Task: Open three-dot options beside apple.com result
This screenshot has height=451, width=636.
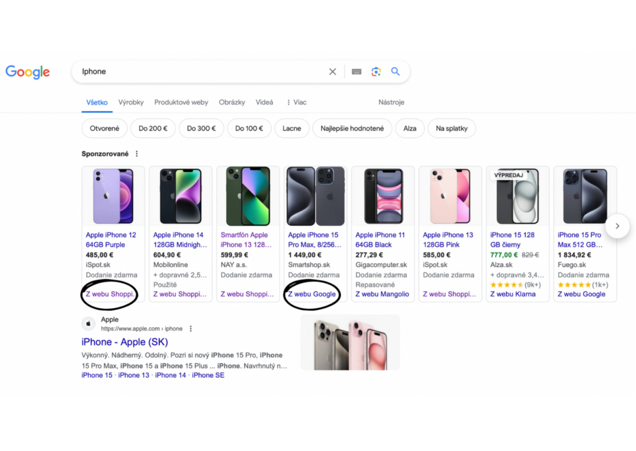Action: (191, 329)
